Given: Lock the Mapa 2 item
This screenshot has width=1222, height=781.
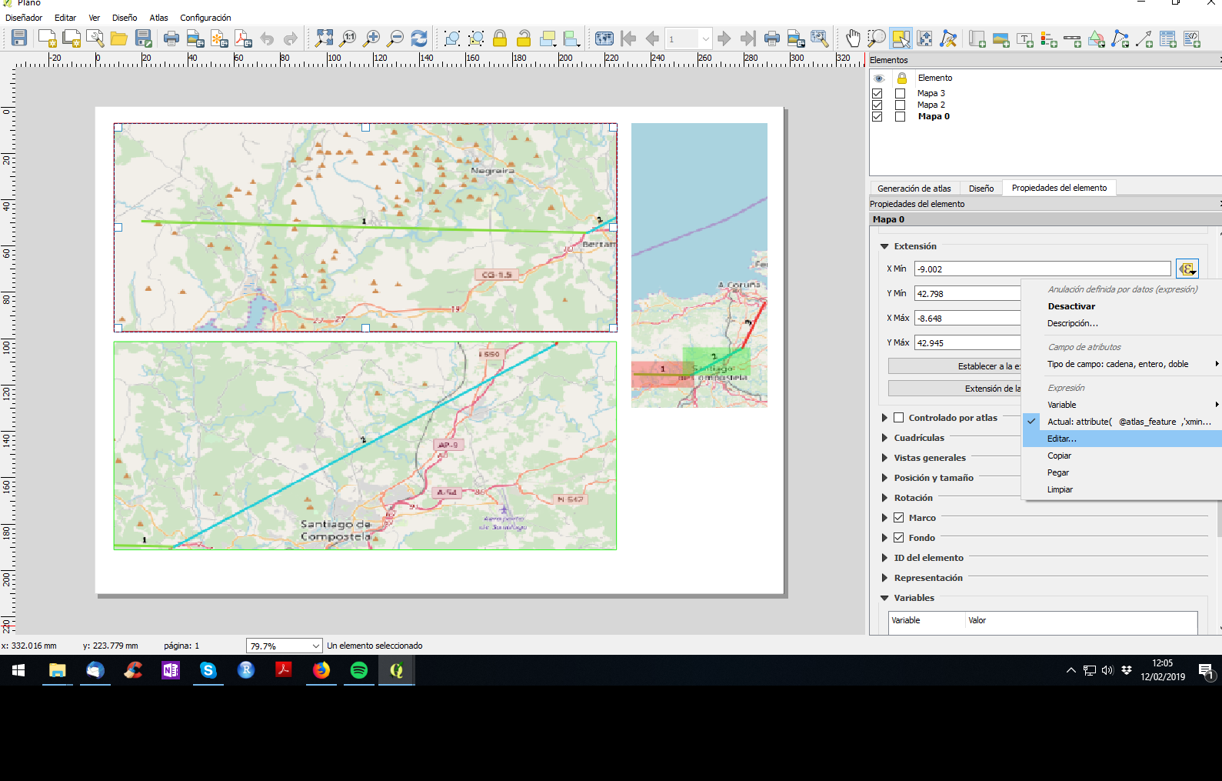Looking at the screenshot, I should tap(901, 105).
